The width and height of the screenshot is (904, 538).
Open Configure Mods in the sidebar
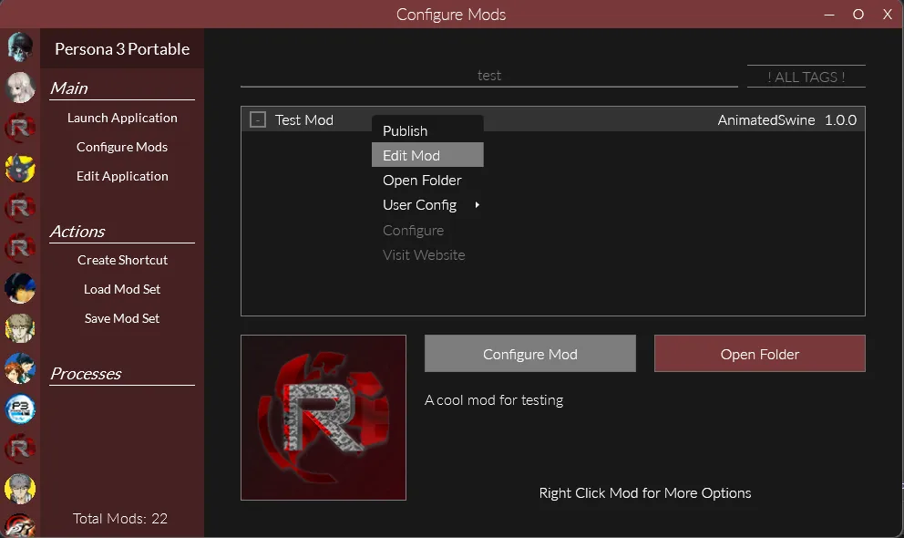[122, 147]
